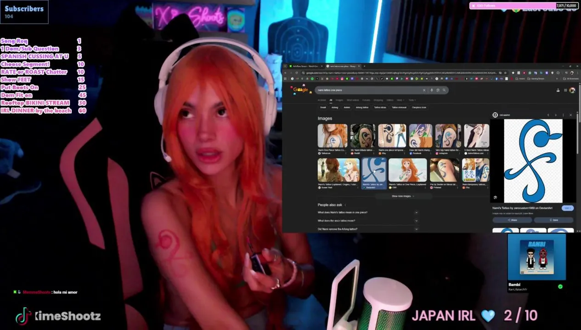Open Google account profile picture
The width and height of the screenshot is (581, 330).
click(x=572, y=90)
